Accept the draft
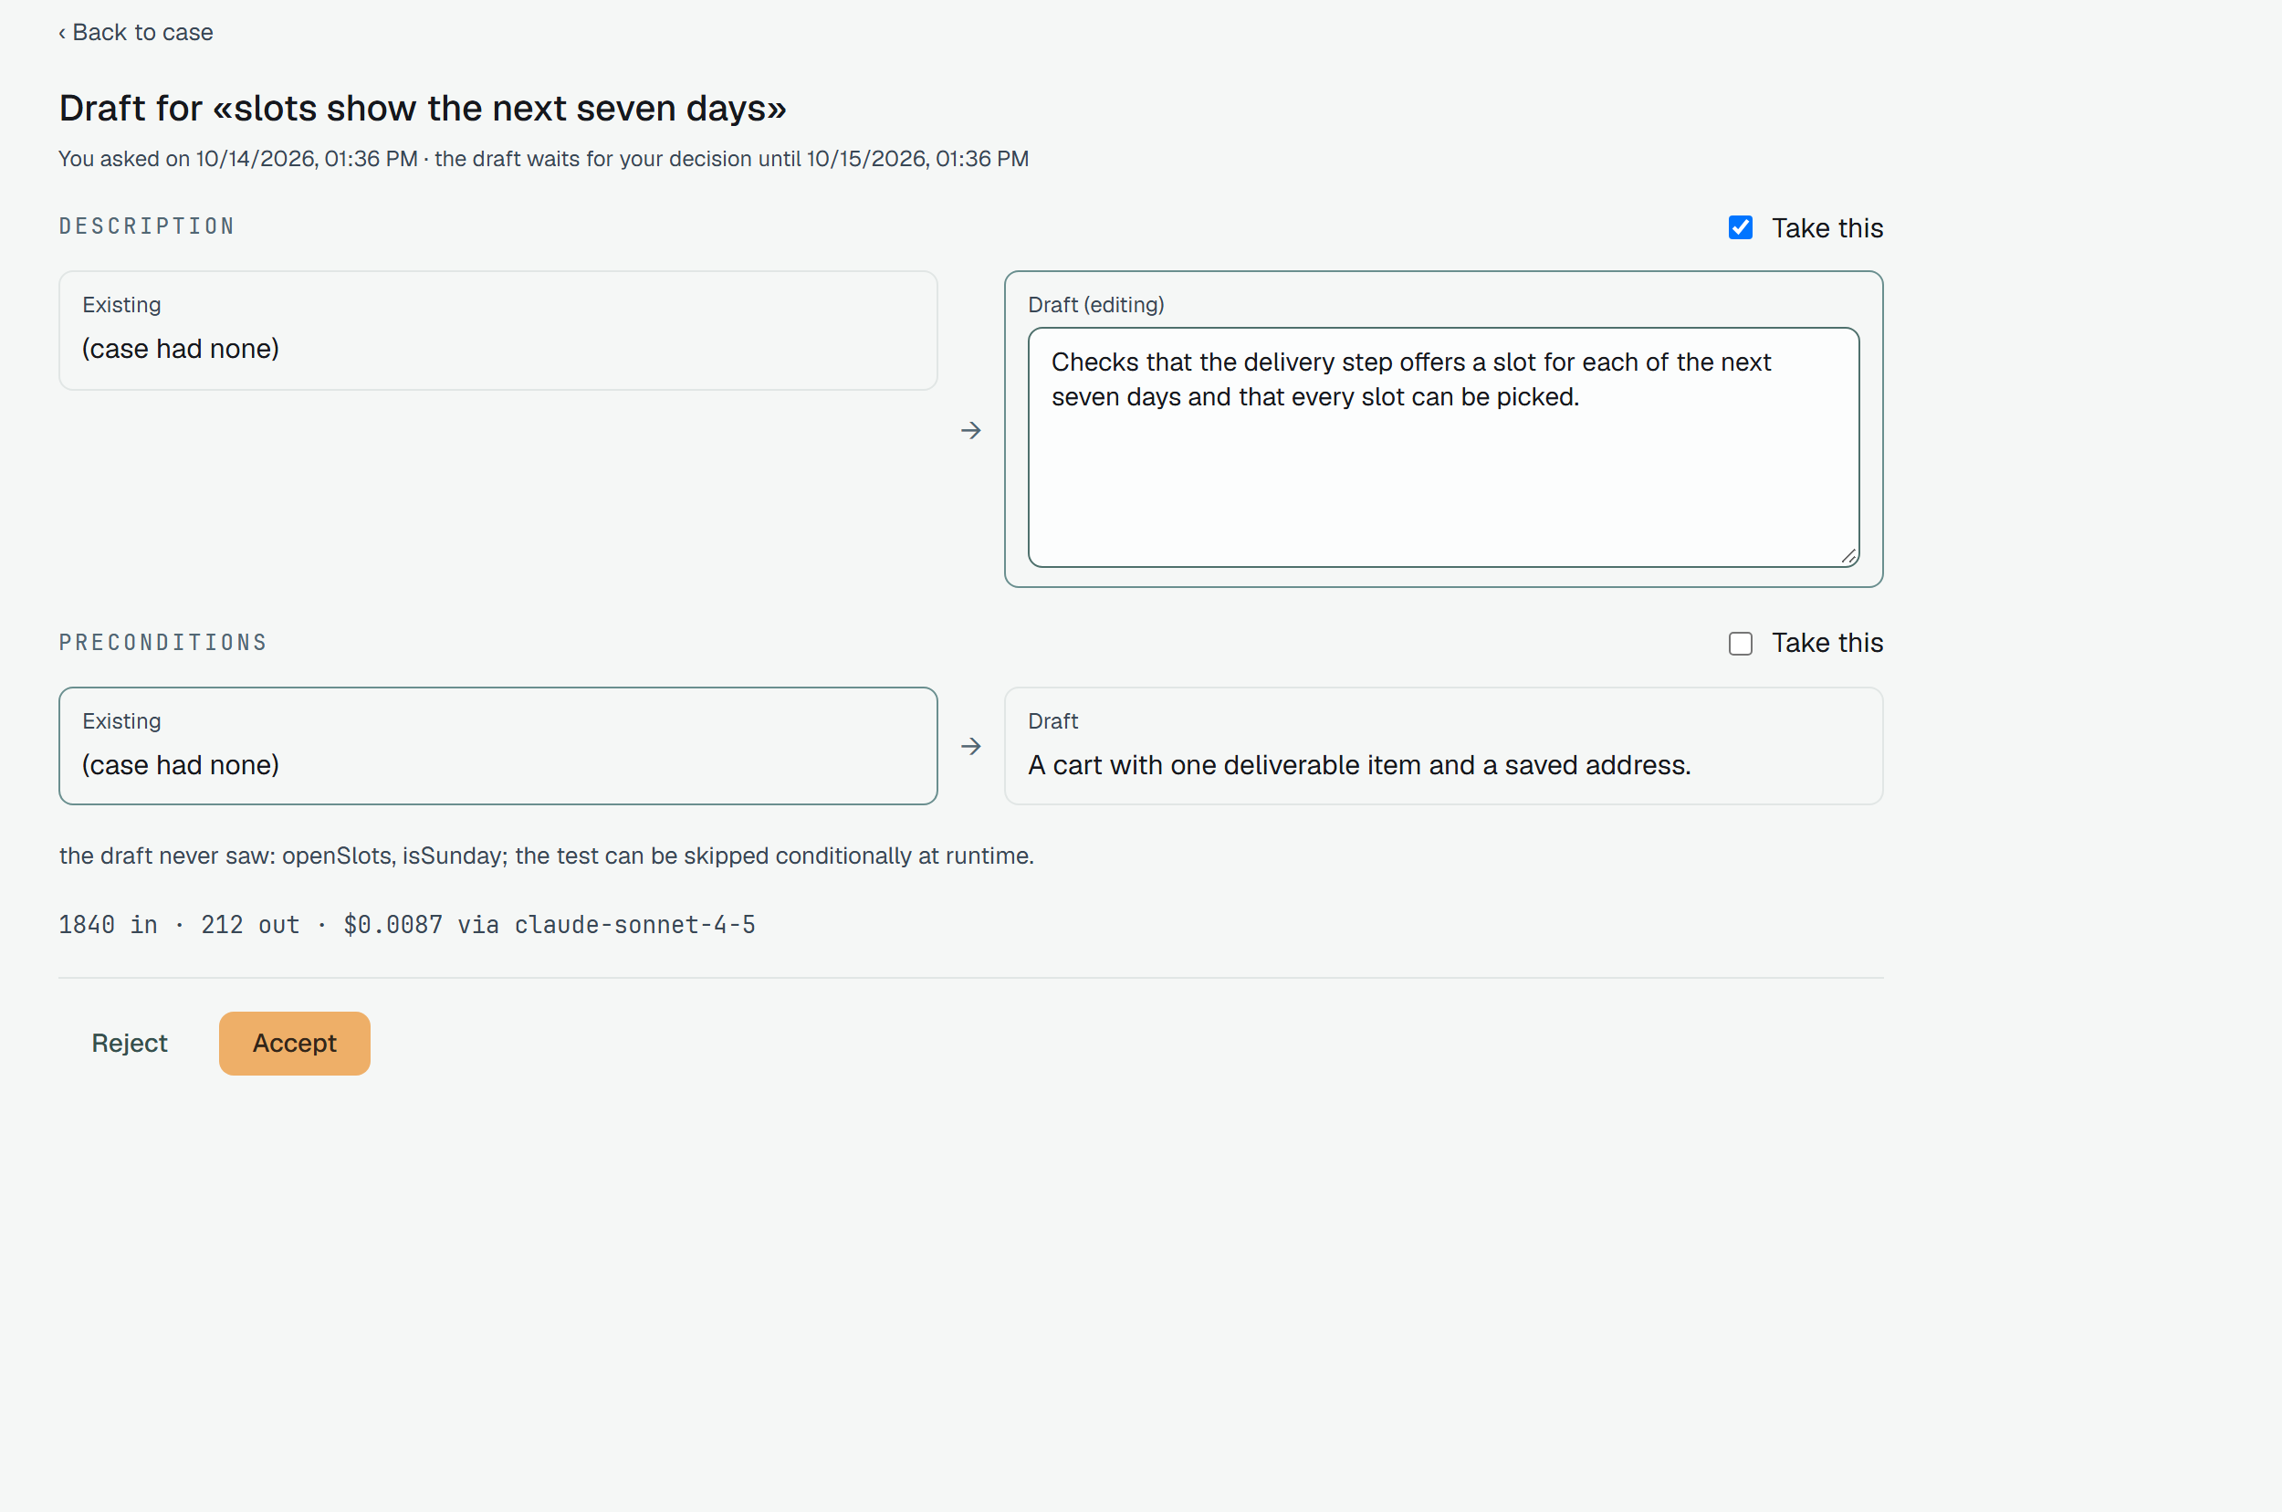 [x=294, y=1044]
